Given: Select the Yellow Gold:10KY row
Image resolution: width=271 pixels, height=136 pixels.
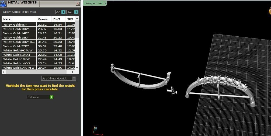Looking at the screenshot, I should click(38, 29).
